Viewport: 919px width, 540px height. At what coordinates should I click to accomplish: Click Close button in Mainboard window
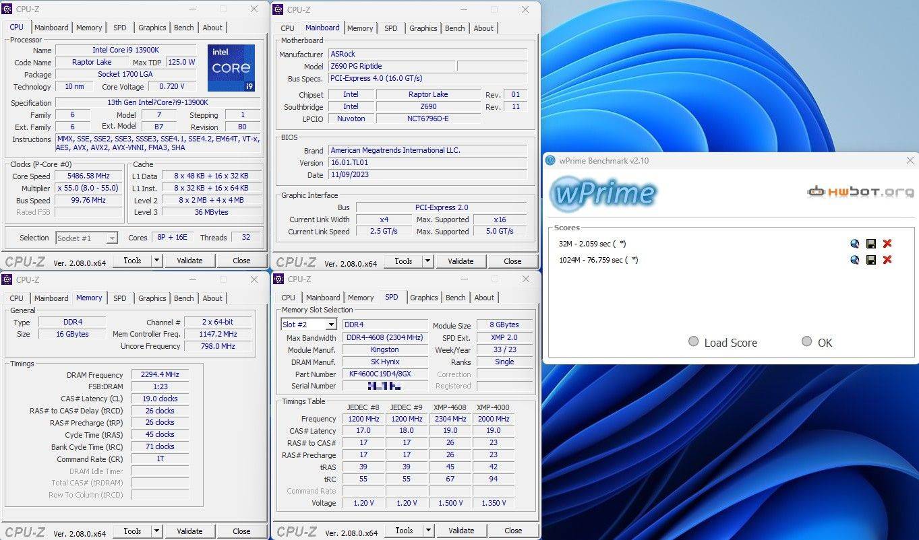[512, 261]
